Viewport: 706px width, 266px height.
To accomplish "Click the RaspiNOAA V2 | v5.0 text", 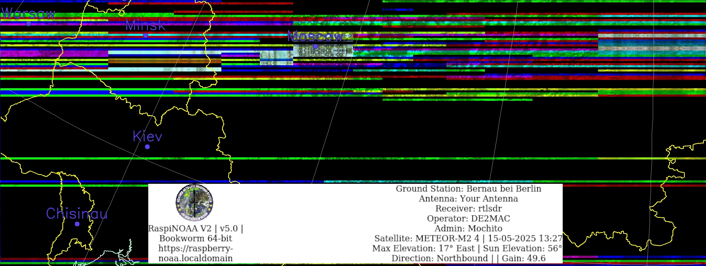I will pyautogui.click(x=195, y=228).
